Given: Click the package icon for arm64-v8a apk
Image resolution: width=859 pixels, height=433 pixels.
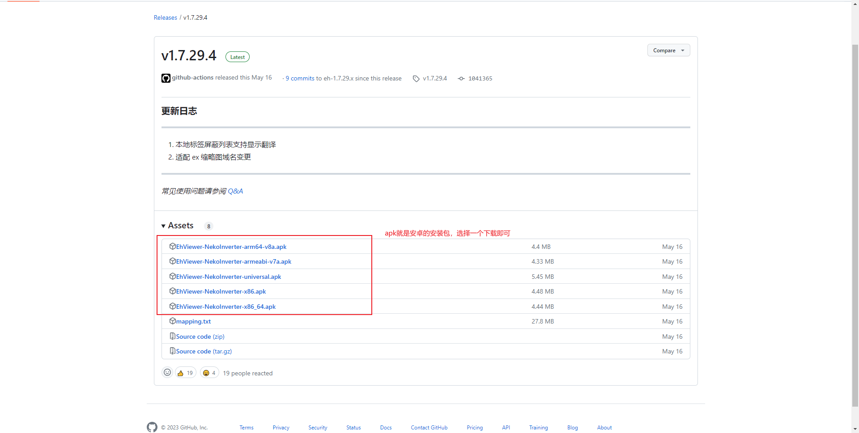Looking at the screenshot, I should tap(172, 246).
